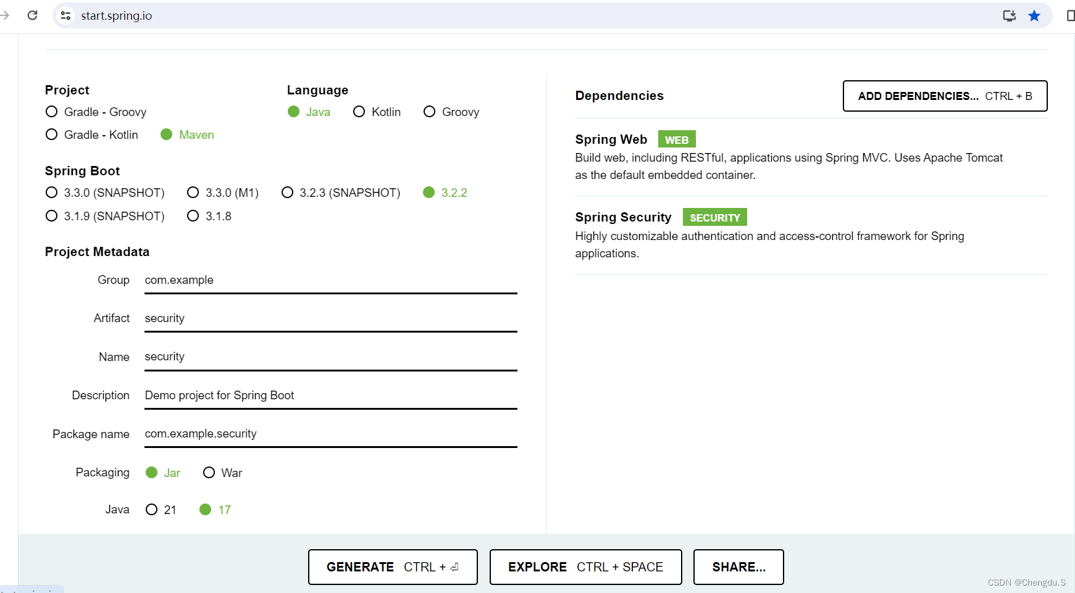1075x593 pixels.
Task: Click the Add Dependencies button
Action: click(945, 96)
